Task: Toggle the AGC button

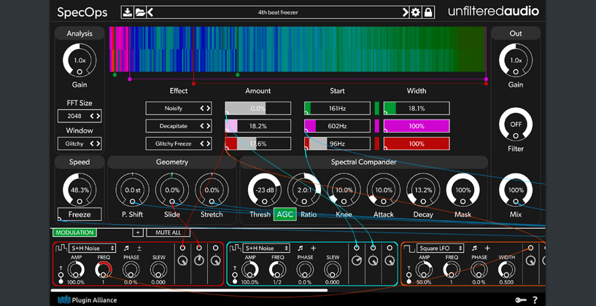Action: [285, 215]
